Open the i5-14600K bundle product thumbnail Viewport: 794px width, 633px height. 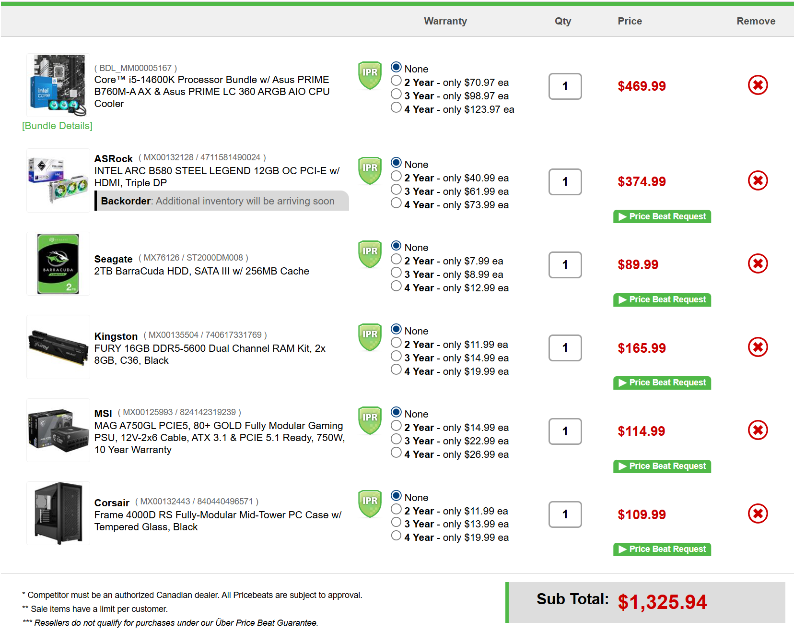click(58, 85)
